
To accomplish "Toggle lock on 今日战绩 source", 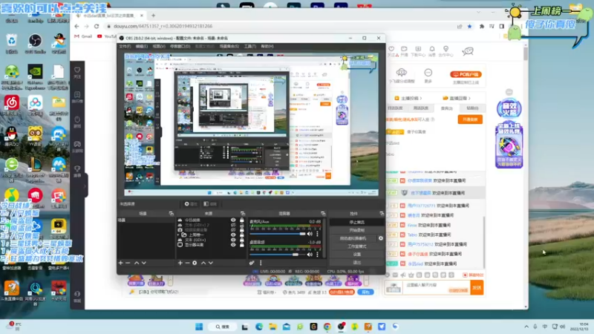I will coord(242,220).
